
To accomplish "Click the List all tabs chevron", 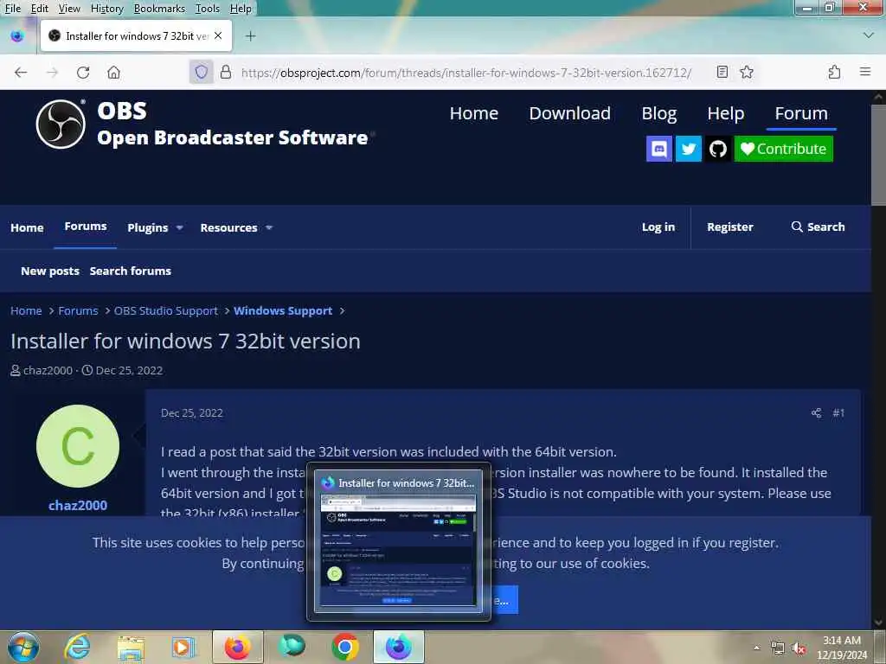I will [869, 35].
